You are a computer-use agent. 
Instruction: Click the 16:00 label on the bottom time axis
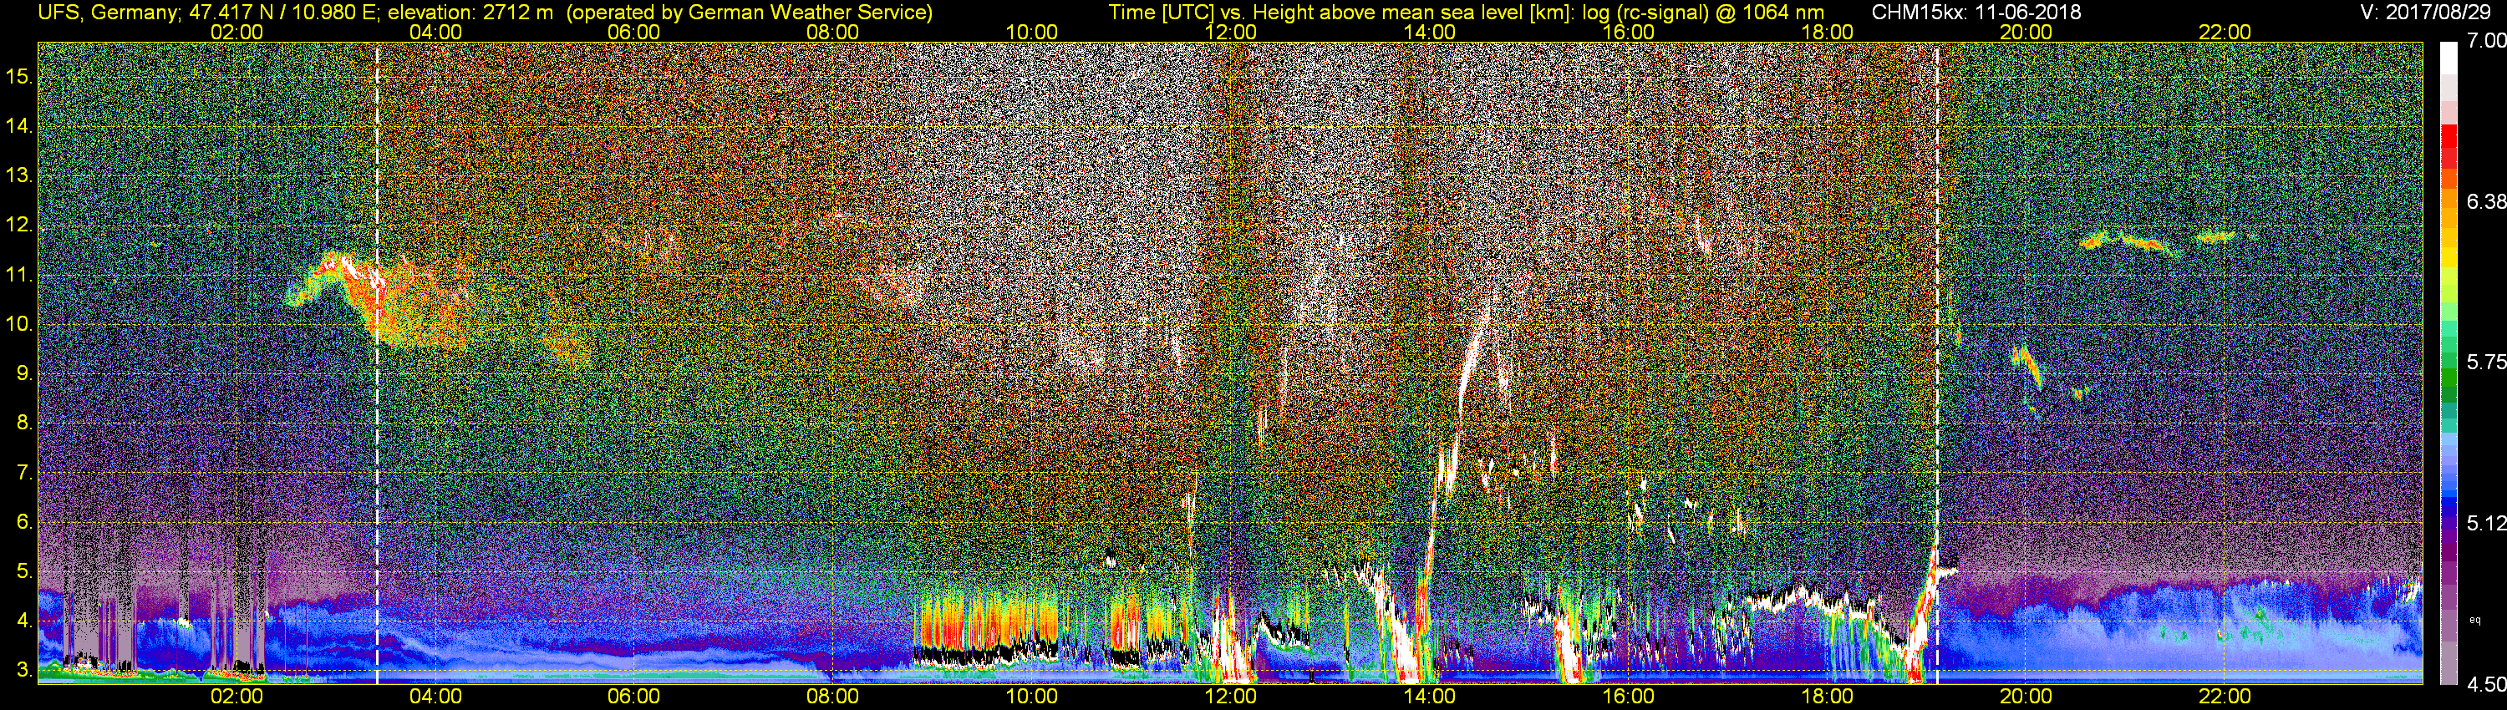click(x=1628, y=697)
